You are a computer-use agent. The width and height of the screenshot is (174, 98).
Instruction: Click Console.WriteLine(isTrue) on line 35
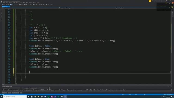click(43, 67)
